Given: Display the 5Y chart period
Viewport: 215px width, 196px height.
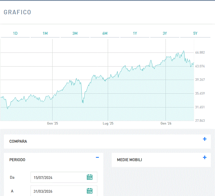Looking at the screenshot, I should click(195, 33).
